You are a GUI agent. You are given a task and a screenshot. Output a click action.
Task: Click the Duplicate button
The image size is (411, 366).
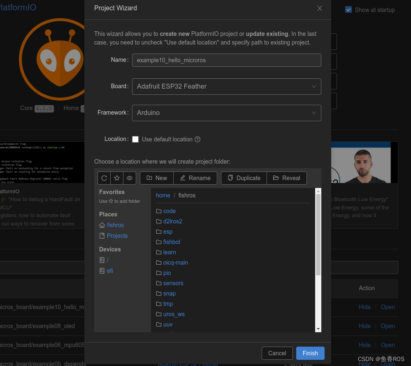coord(244,178)
